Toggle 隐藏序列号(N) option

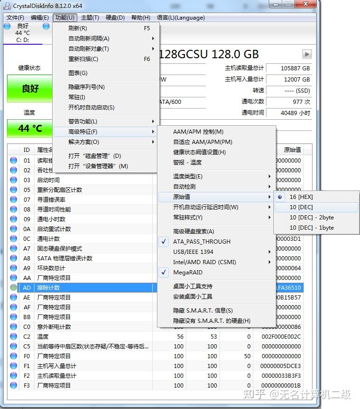pyautogui.click(x=106, y=87)
